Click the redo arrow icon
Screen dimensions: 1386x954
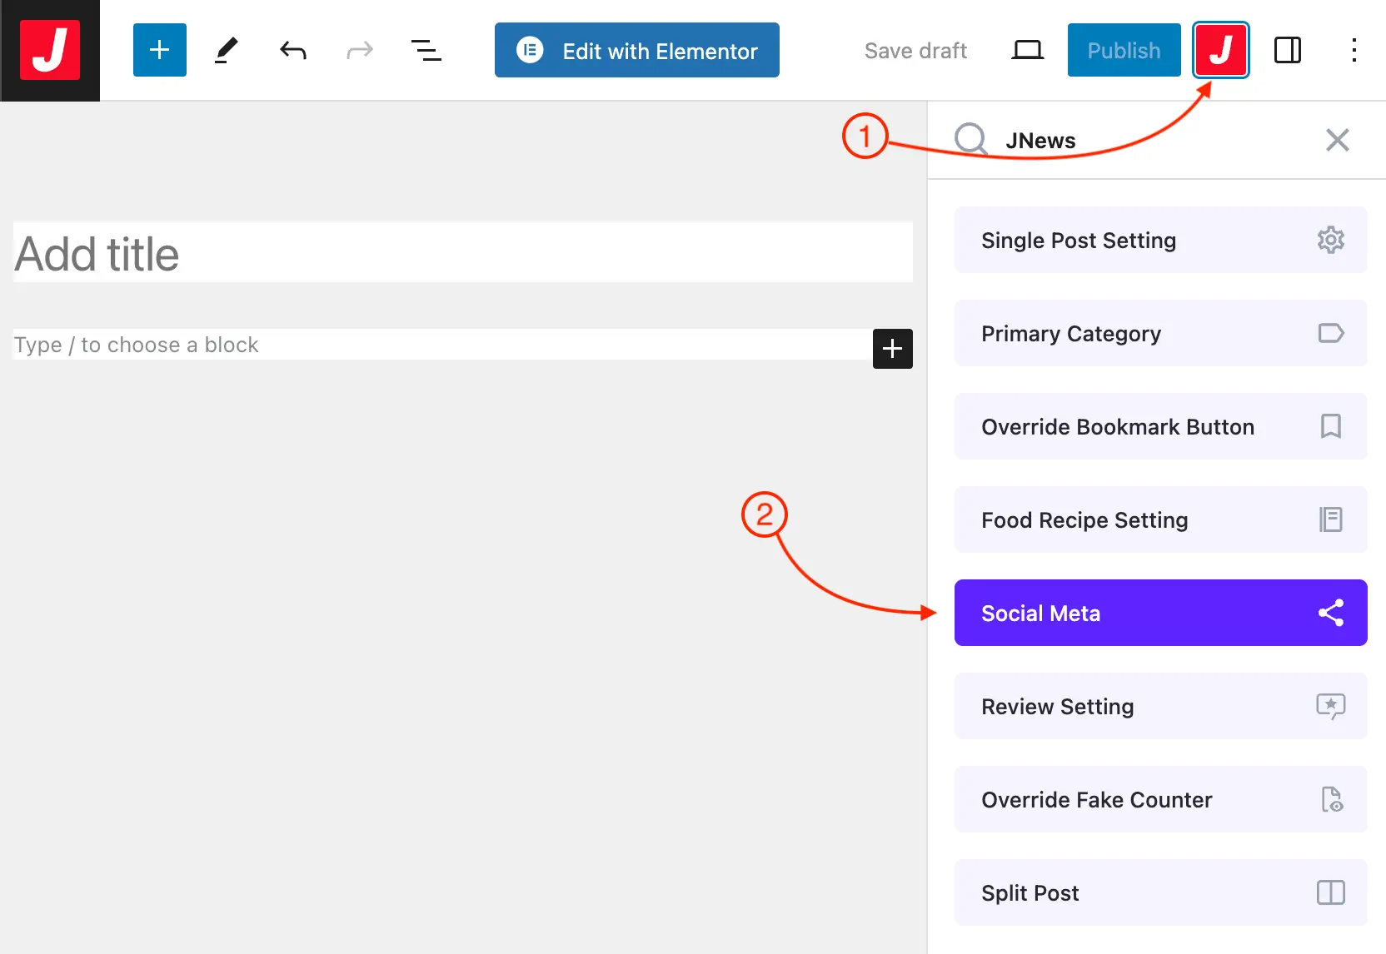pyautogui.click(x=359, y=51)
